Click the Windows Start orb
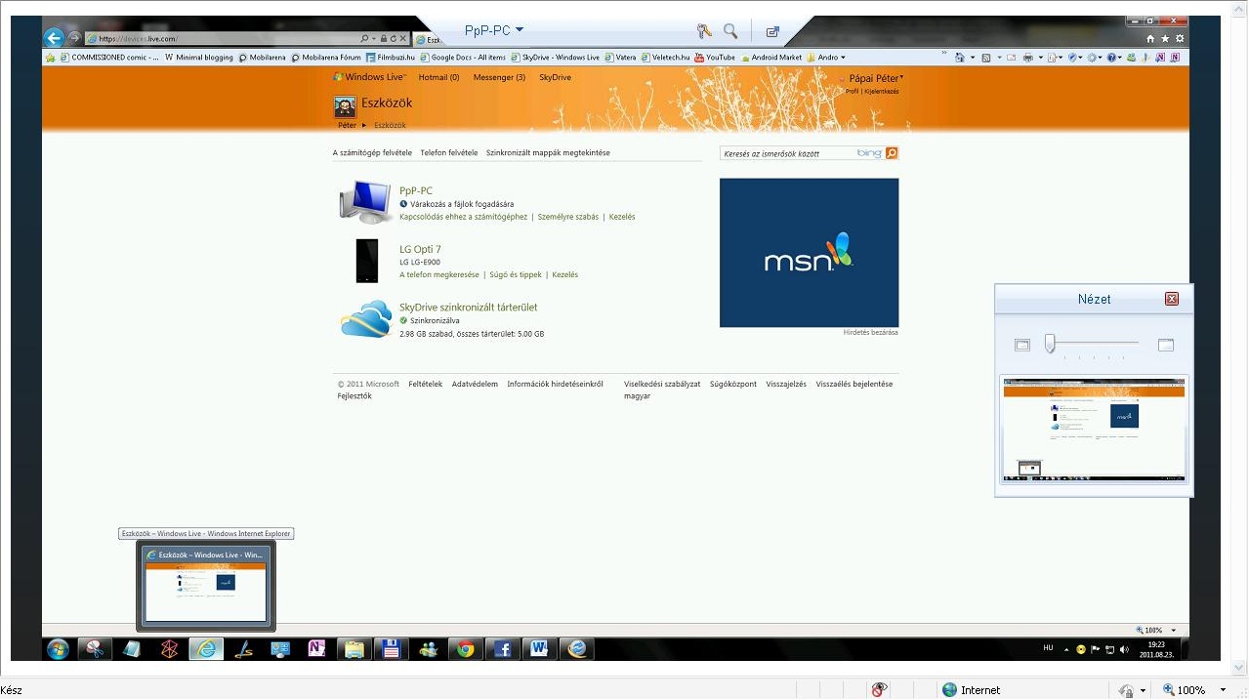1249x699 pixels. (x=58, y=649)
